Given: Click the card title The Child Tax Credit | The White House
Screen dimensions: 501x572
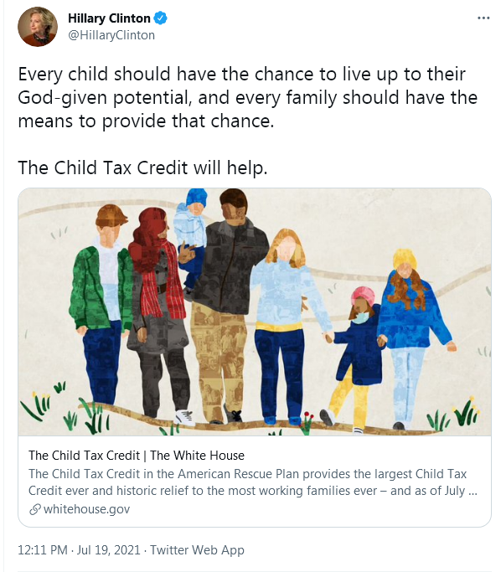Looking at the screenshot, I should 137,456.
